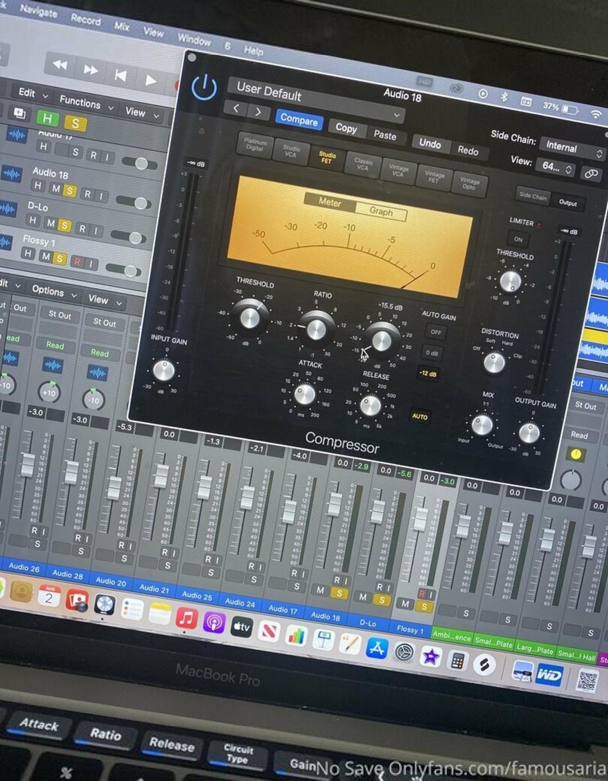Select the Vintage Opto circuit tab
This screenshot has height=781, width=608.
click(469, 184)
